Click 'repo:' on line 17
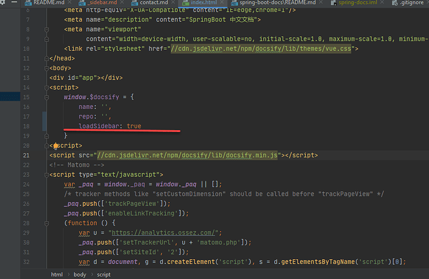Screen dimensions: 429x279 [88, 116]
